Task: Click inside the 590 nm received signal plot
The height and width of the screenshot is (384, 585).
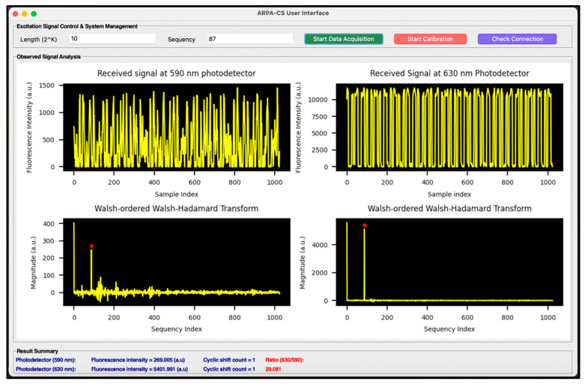Action: coord(175,127)
